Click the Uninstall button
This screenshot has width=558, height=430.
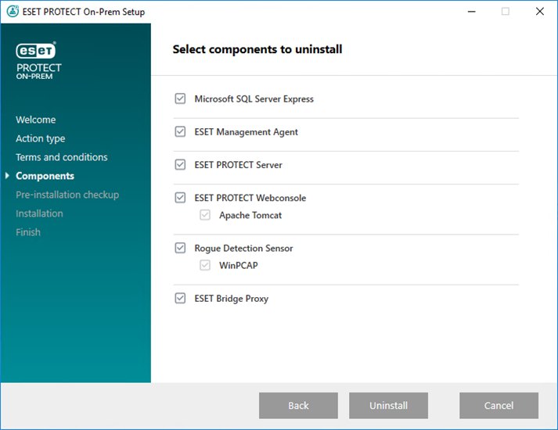388,406
